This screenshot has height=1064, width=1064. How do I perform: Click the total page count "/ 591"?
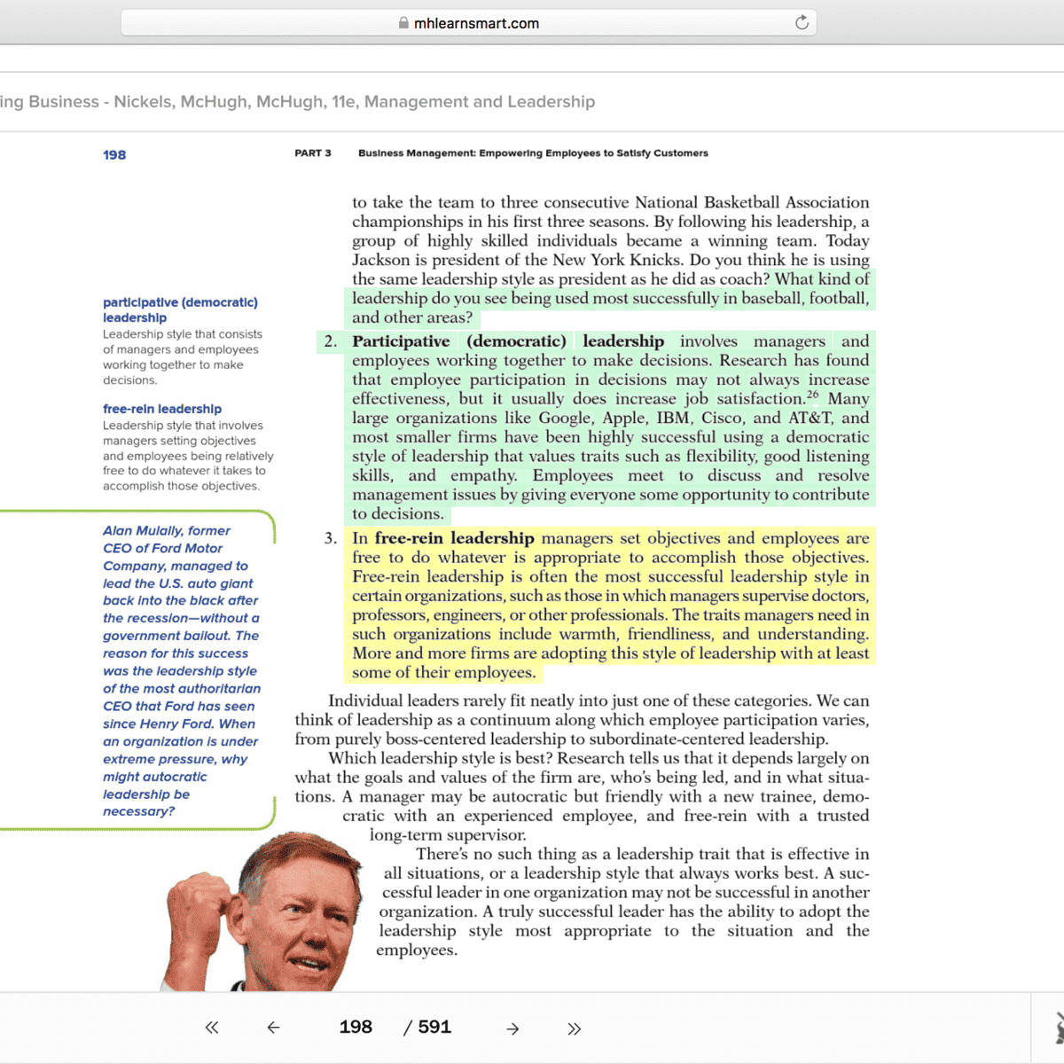427,1027
